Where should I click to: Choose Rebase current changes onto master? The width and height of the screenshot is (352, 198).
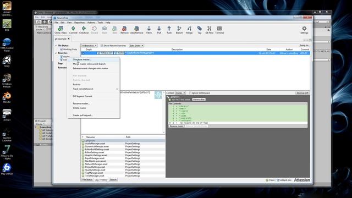[x=94, y=68]
